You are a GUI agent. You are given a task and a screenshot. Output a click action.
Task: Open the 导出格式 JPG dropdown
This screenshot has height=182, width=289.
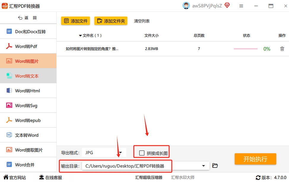(x=104, y=153)
